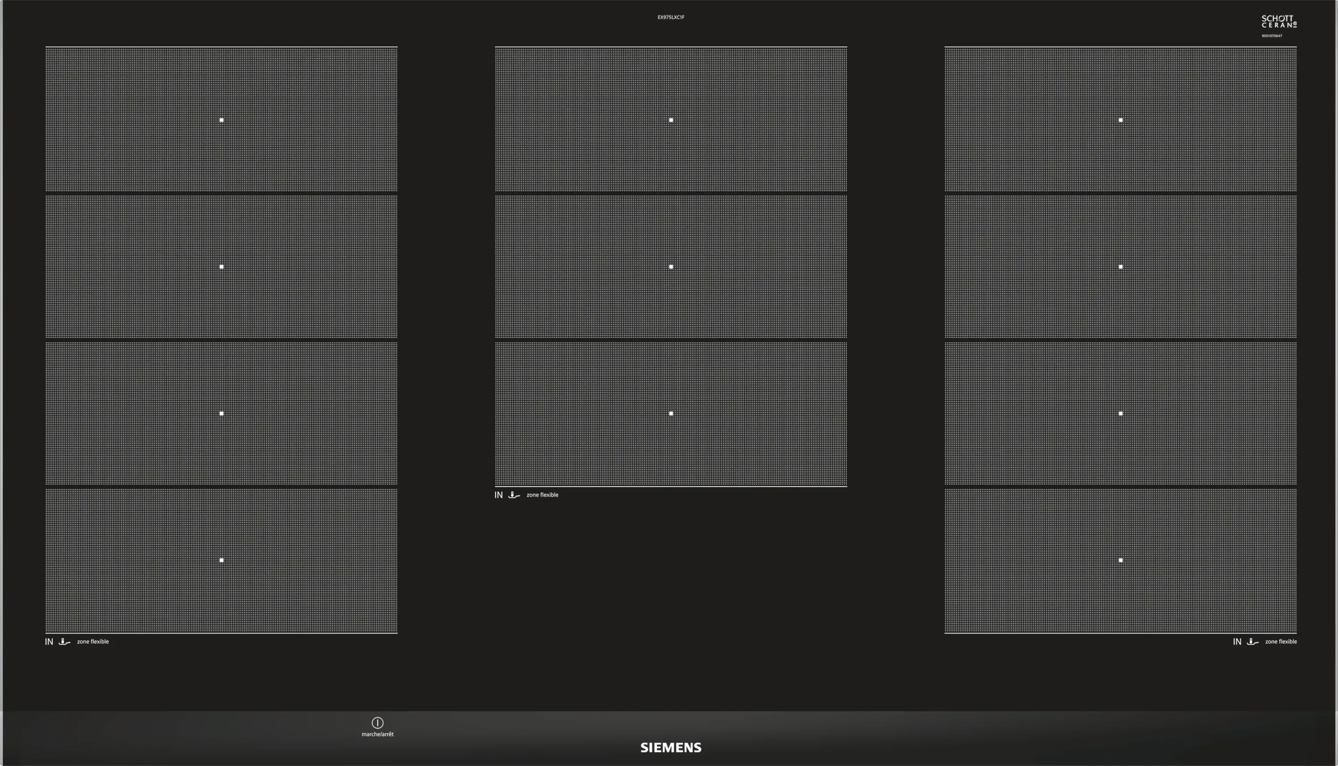Click the SCHOTT CERAN logo
The image size is (1338, 766).
1279,21
